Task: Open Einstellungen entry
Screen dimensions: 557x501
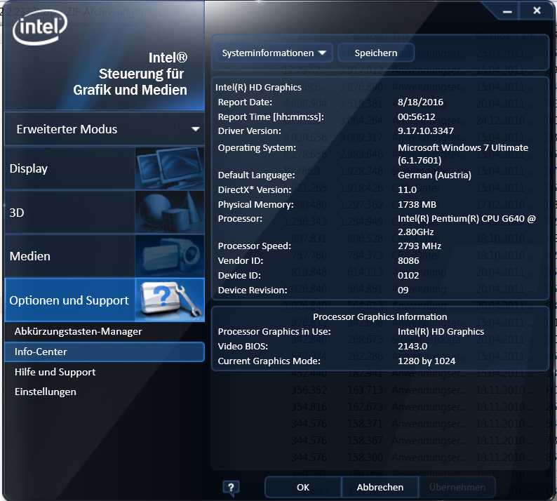Action: coord(46,392)
